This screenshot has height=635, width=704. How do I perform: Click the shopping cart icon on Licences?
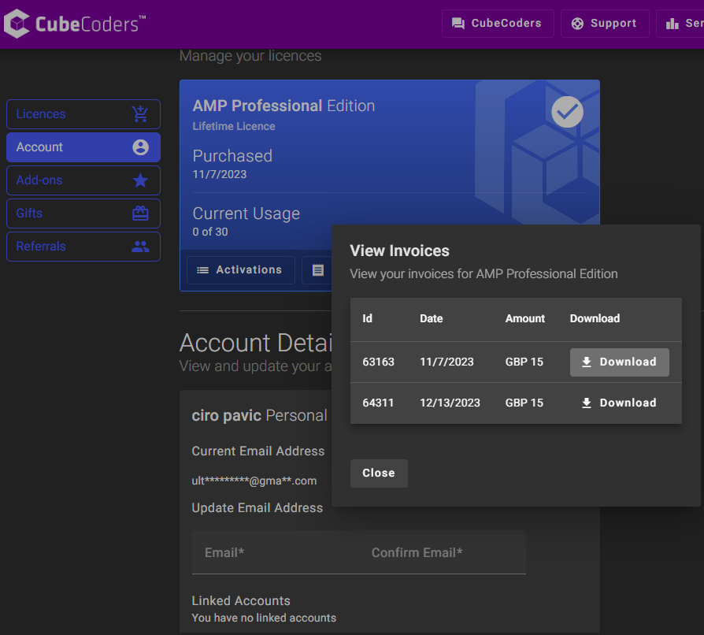140,114
